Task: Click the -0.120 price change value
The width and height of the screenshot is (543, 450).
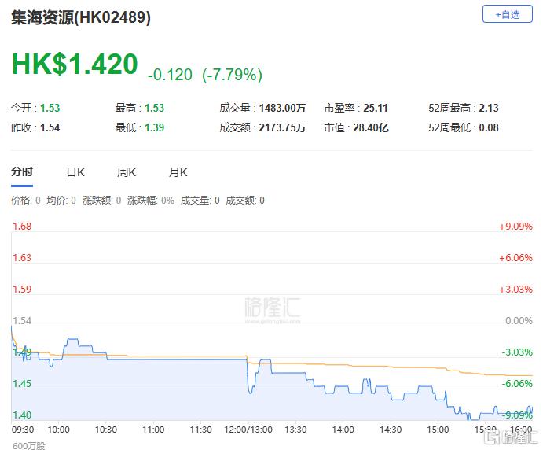Action: (x=170, y=75)
